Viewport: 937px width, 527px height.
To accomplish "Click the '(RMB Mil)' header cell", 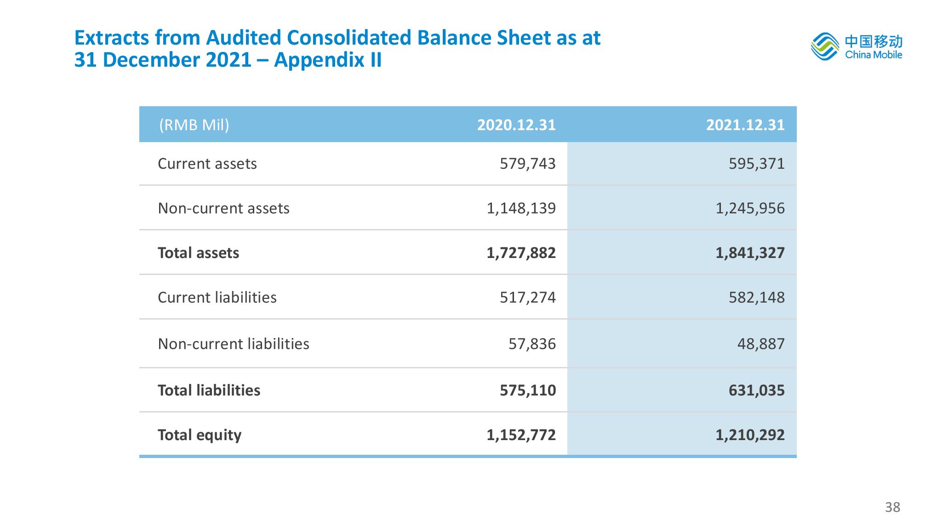I will tap(194, 125).
